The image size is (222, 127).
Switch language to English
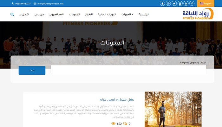[206, 3]
